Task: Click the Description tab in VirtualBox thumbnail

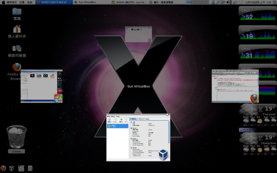Action: pos(146,119)
